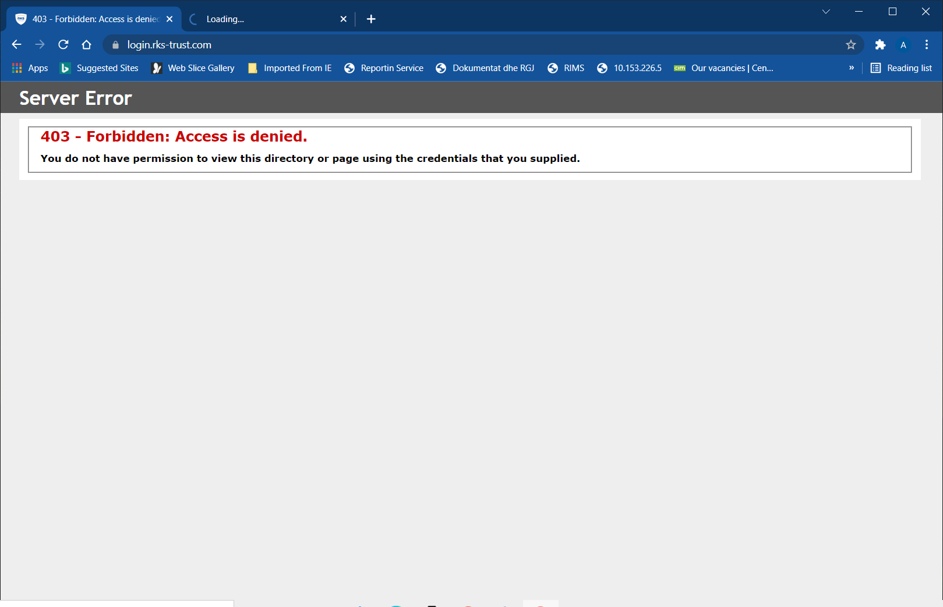
Task: Click the 'Server Error' header text
Action: pyautogui.click(x=76, y=98)
